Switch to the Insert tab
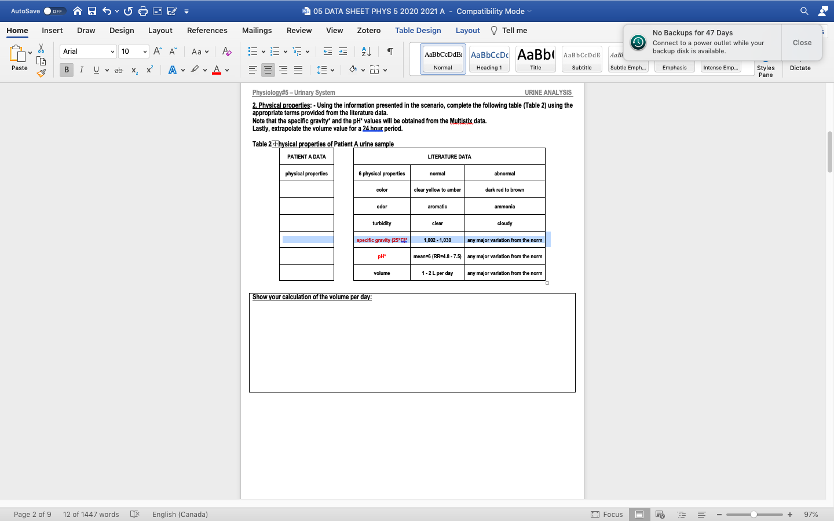Viewport: 834px width, 521px height. (x=52, y=31)
